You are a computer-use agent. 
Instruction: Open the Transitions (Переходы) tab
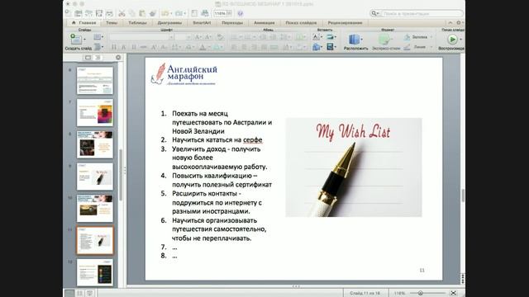[232, 22]
